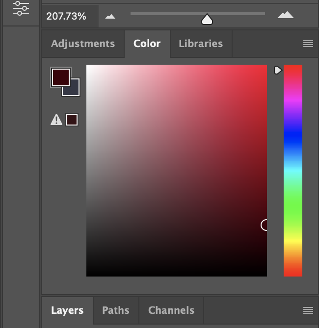Click the sliders icon in the left dock
319x328 pixels.
tap(21, 7)
